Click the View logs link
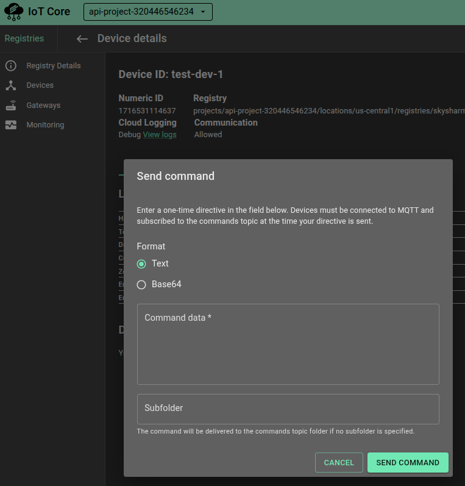 [160, 135]
